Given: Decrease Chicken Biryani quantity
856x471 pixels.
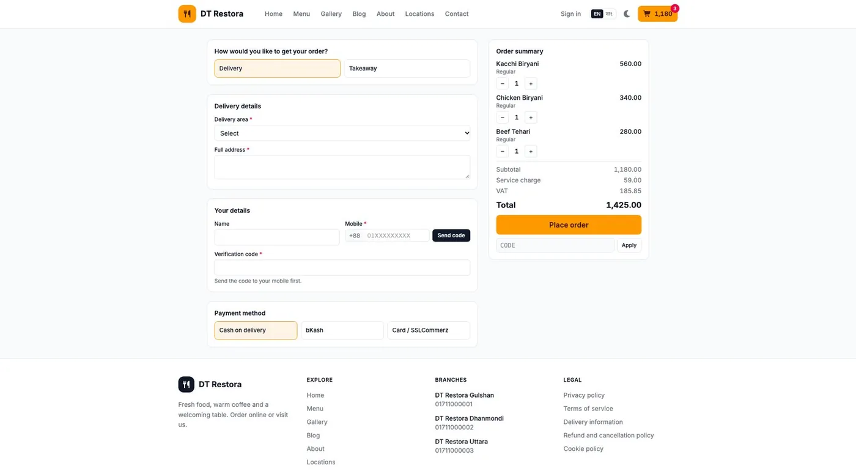Looking at the screenshot, I should coord(503,117).
